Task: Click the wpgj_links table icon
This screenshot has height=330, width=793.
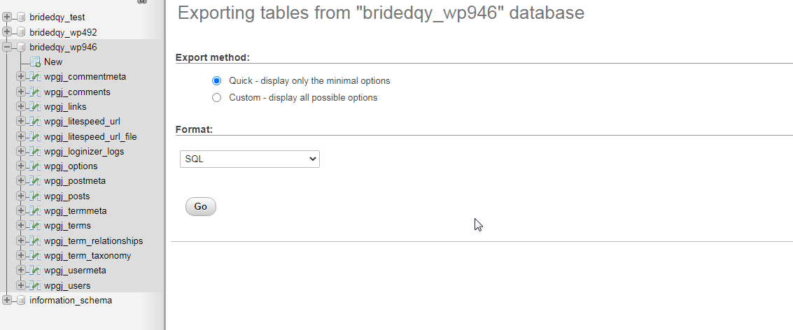Action: point(36,107)
